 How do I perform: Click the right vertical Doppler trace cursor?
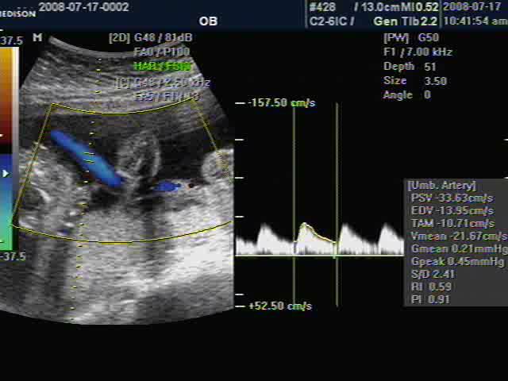pos(337,205)
